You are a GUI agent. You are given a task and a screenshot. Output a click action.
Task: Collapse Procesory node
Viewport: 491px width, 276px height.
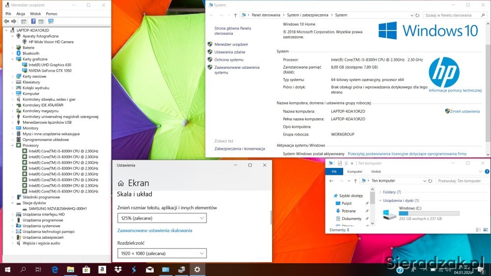13,145
